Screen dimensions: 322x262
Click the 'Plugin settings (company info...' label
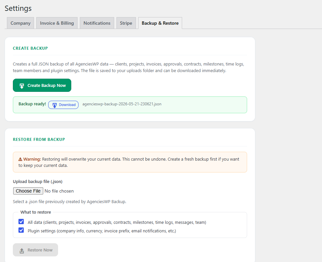[102, 231]
